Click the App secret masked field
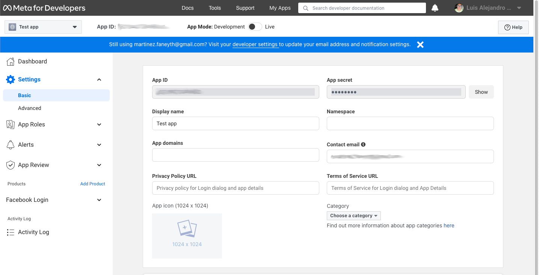The width and height of the screenshot is (539, 275). click(x=396, y=92)
